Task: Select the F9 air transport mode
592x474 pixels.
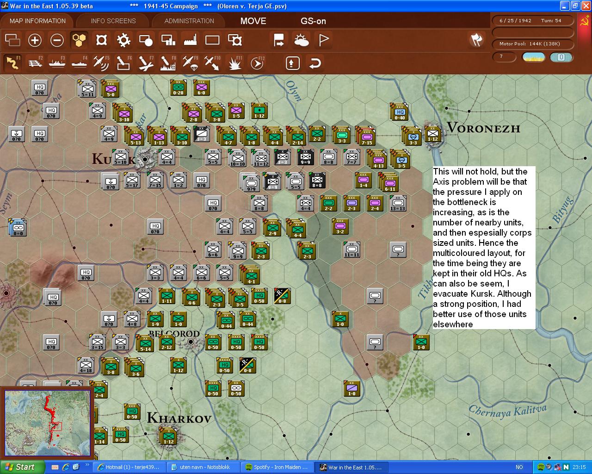Action: 190,62
